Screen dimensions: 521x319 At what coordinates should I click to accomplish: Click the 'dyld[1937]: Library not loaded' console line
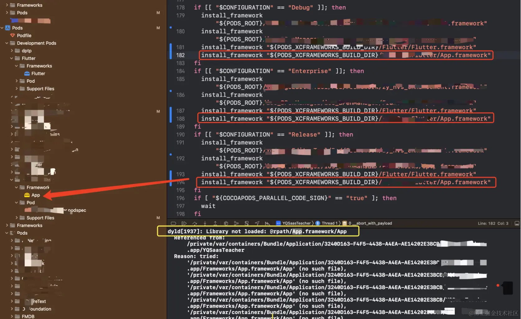[257, 231]
